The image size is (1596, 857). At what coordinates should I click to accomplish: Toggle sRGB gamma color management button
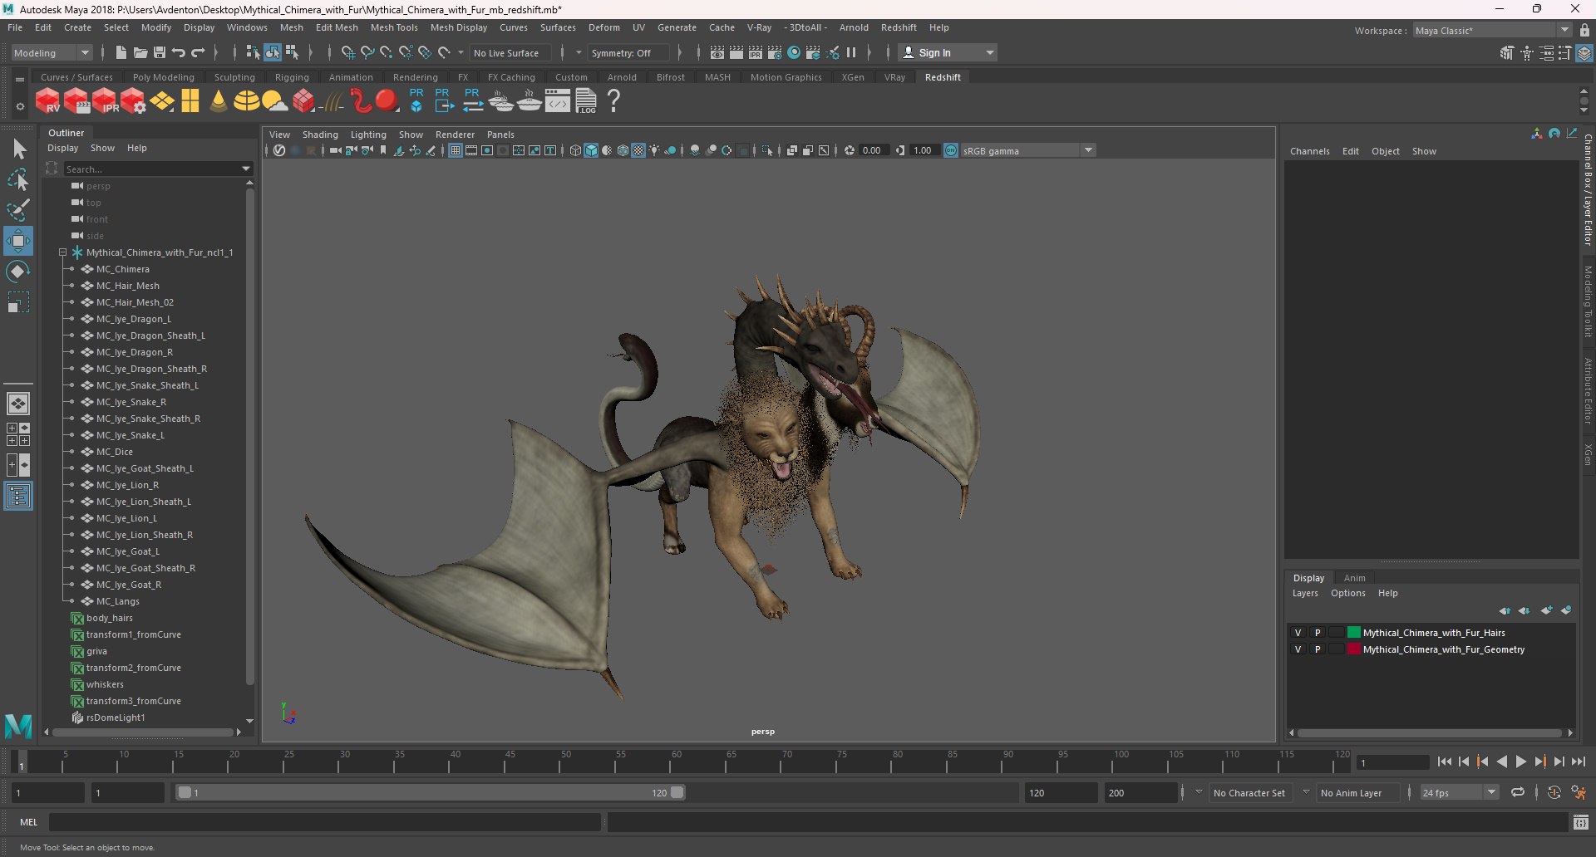tap(951, 150)
